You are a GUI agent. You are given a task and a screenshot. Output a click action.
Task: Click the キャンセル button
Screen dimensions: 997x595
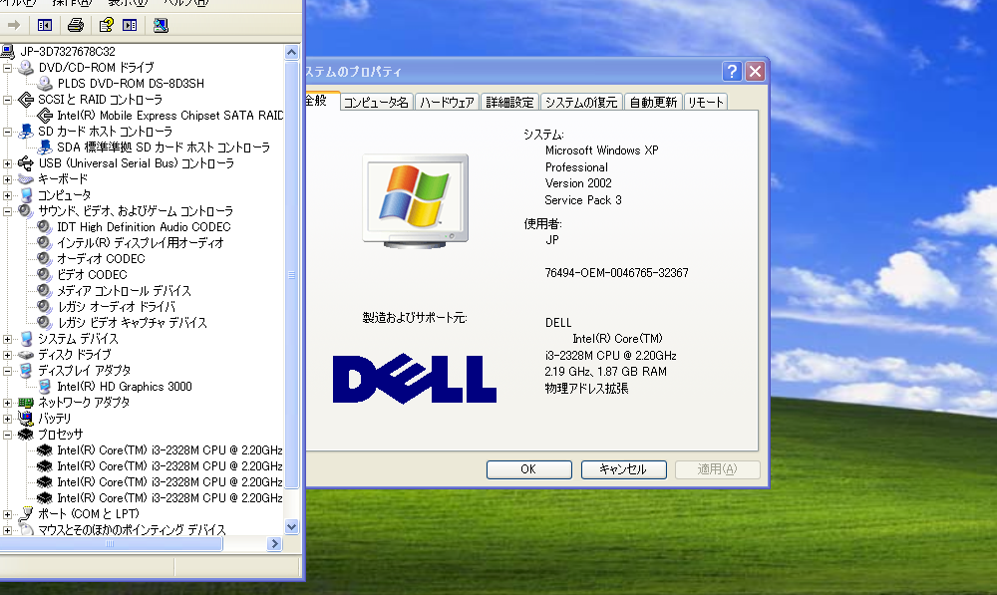(x=623, y=469)
